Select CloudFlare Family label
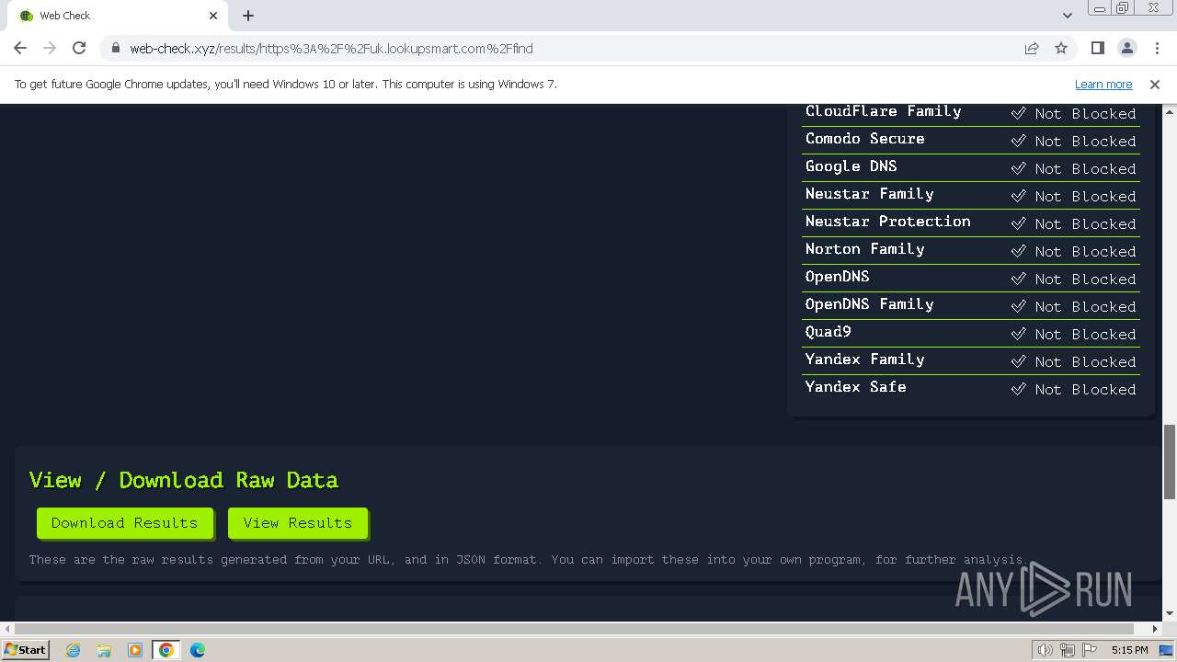The height and width of the screenshot is (662, 1177). pyautogui.click(x=883, y=111)
